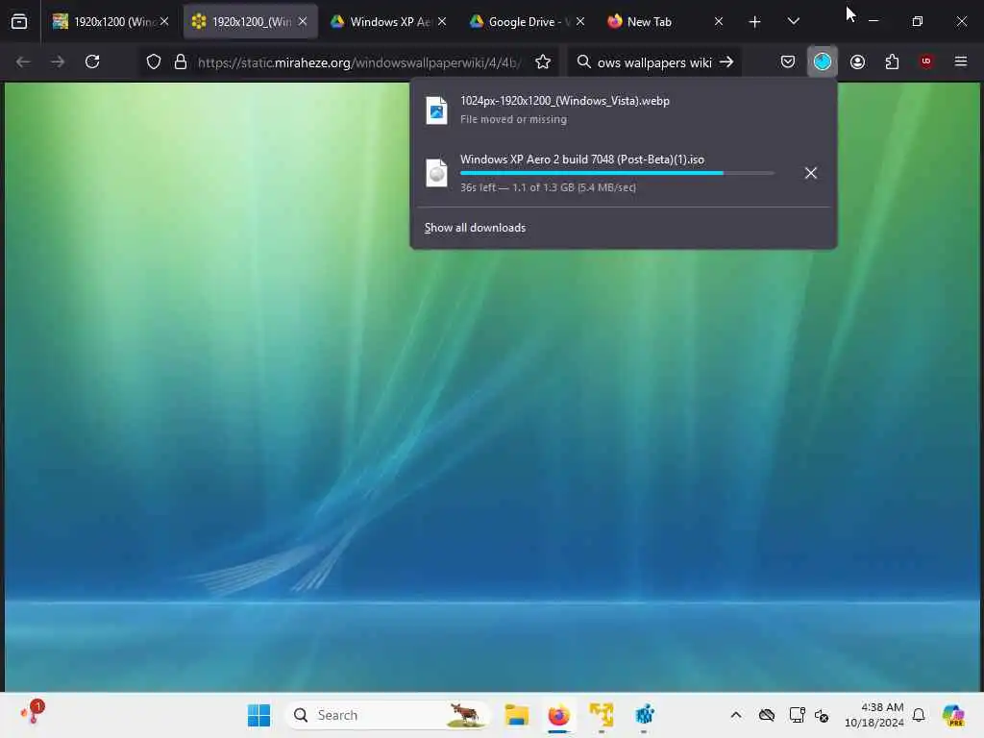Save page to Pocket icon
984x738 pixels.
point(788,61)
